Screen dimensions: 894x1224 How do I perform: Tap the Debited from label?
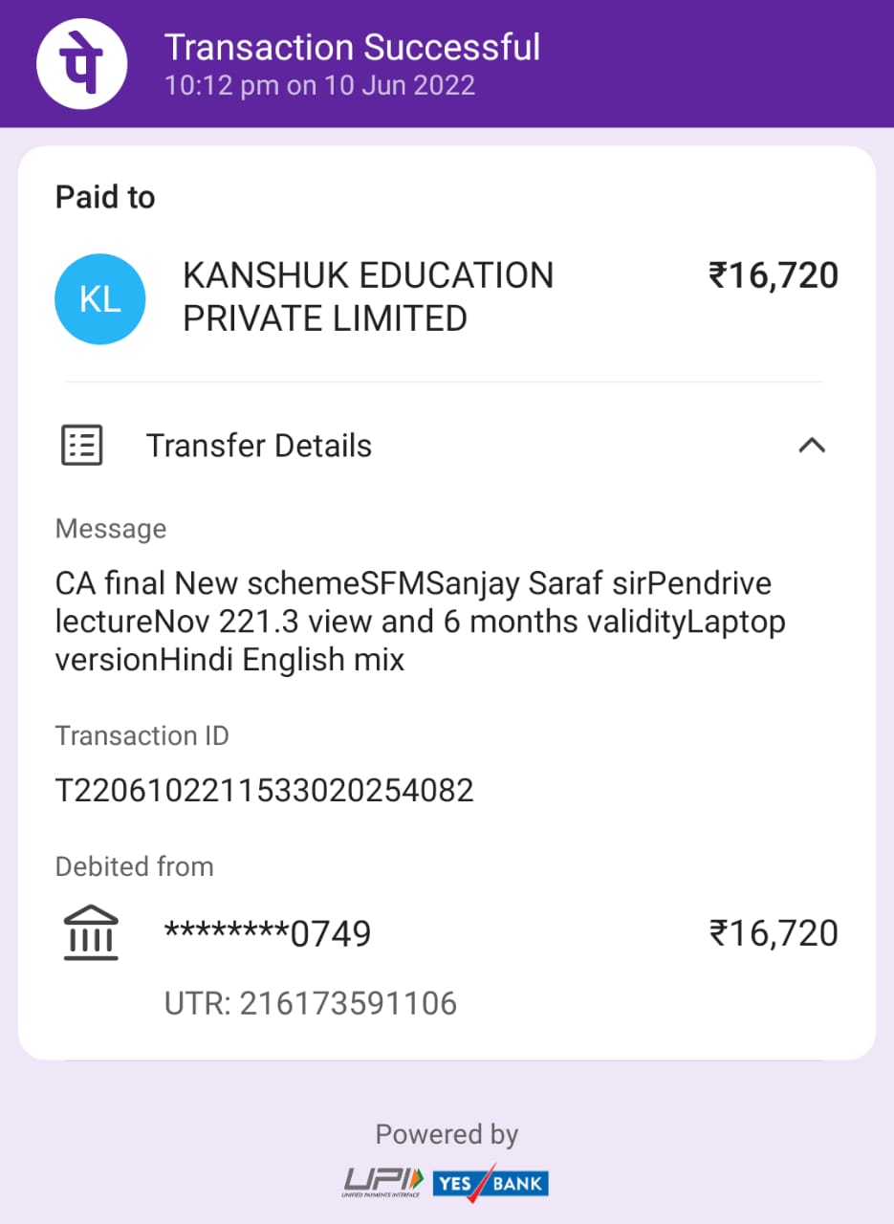134,866
